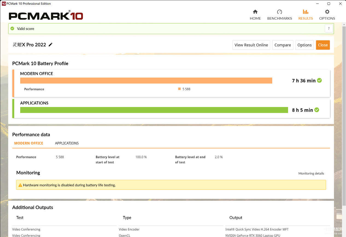This screenshot has width=346, height=237.
Task: Click the battery start level 100.0 %
Action: [141, 157]
